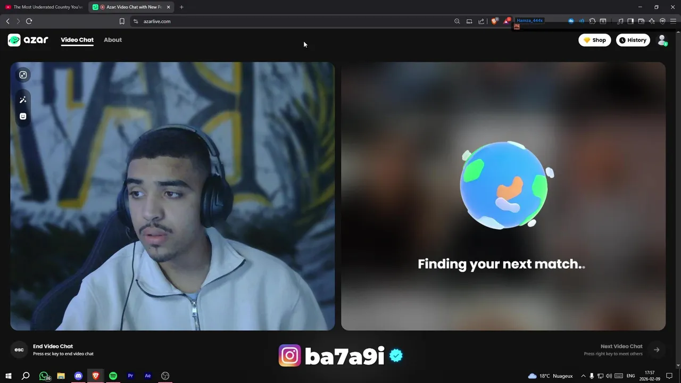Screen dimensions: 681x383
Task: Open Brave Shields lion icon
Action: click(x=494, y=21)
